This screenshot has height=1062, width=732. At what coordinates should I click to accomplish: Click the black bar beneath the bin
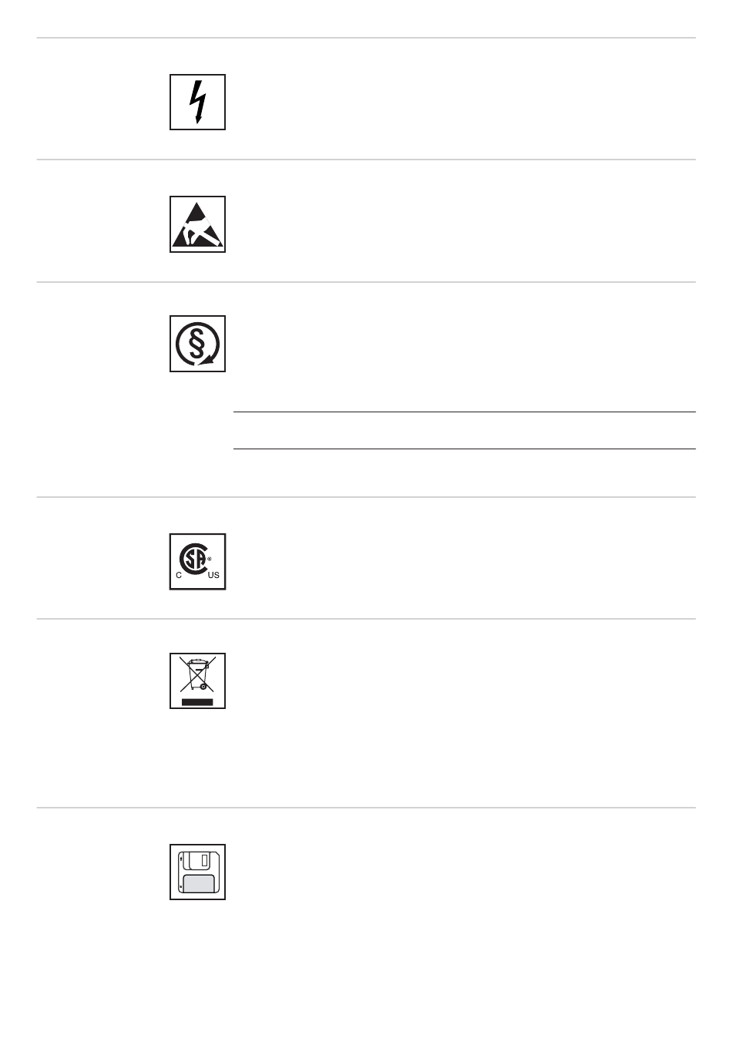coord(197,702)
